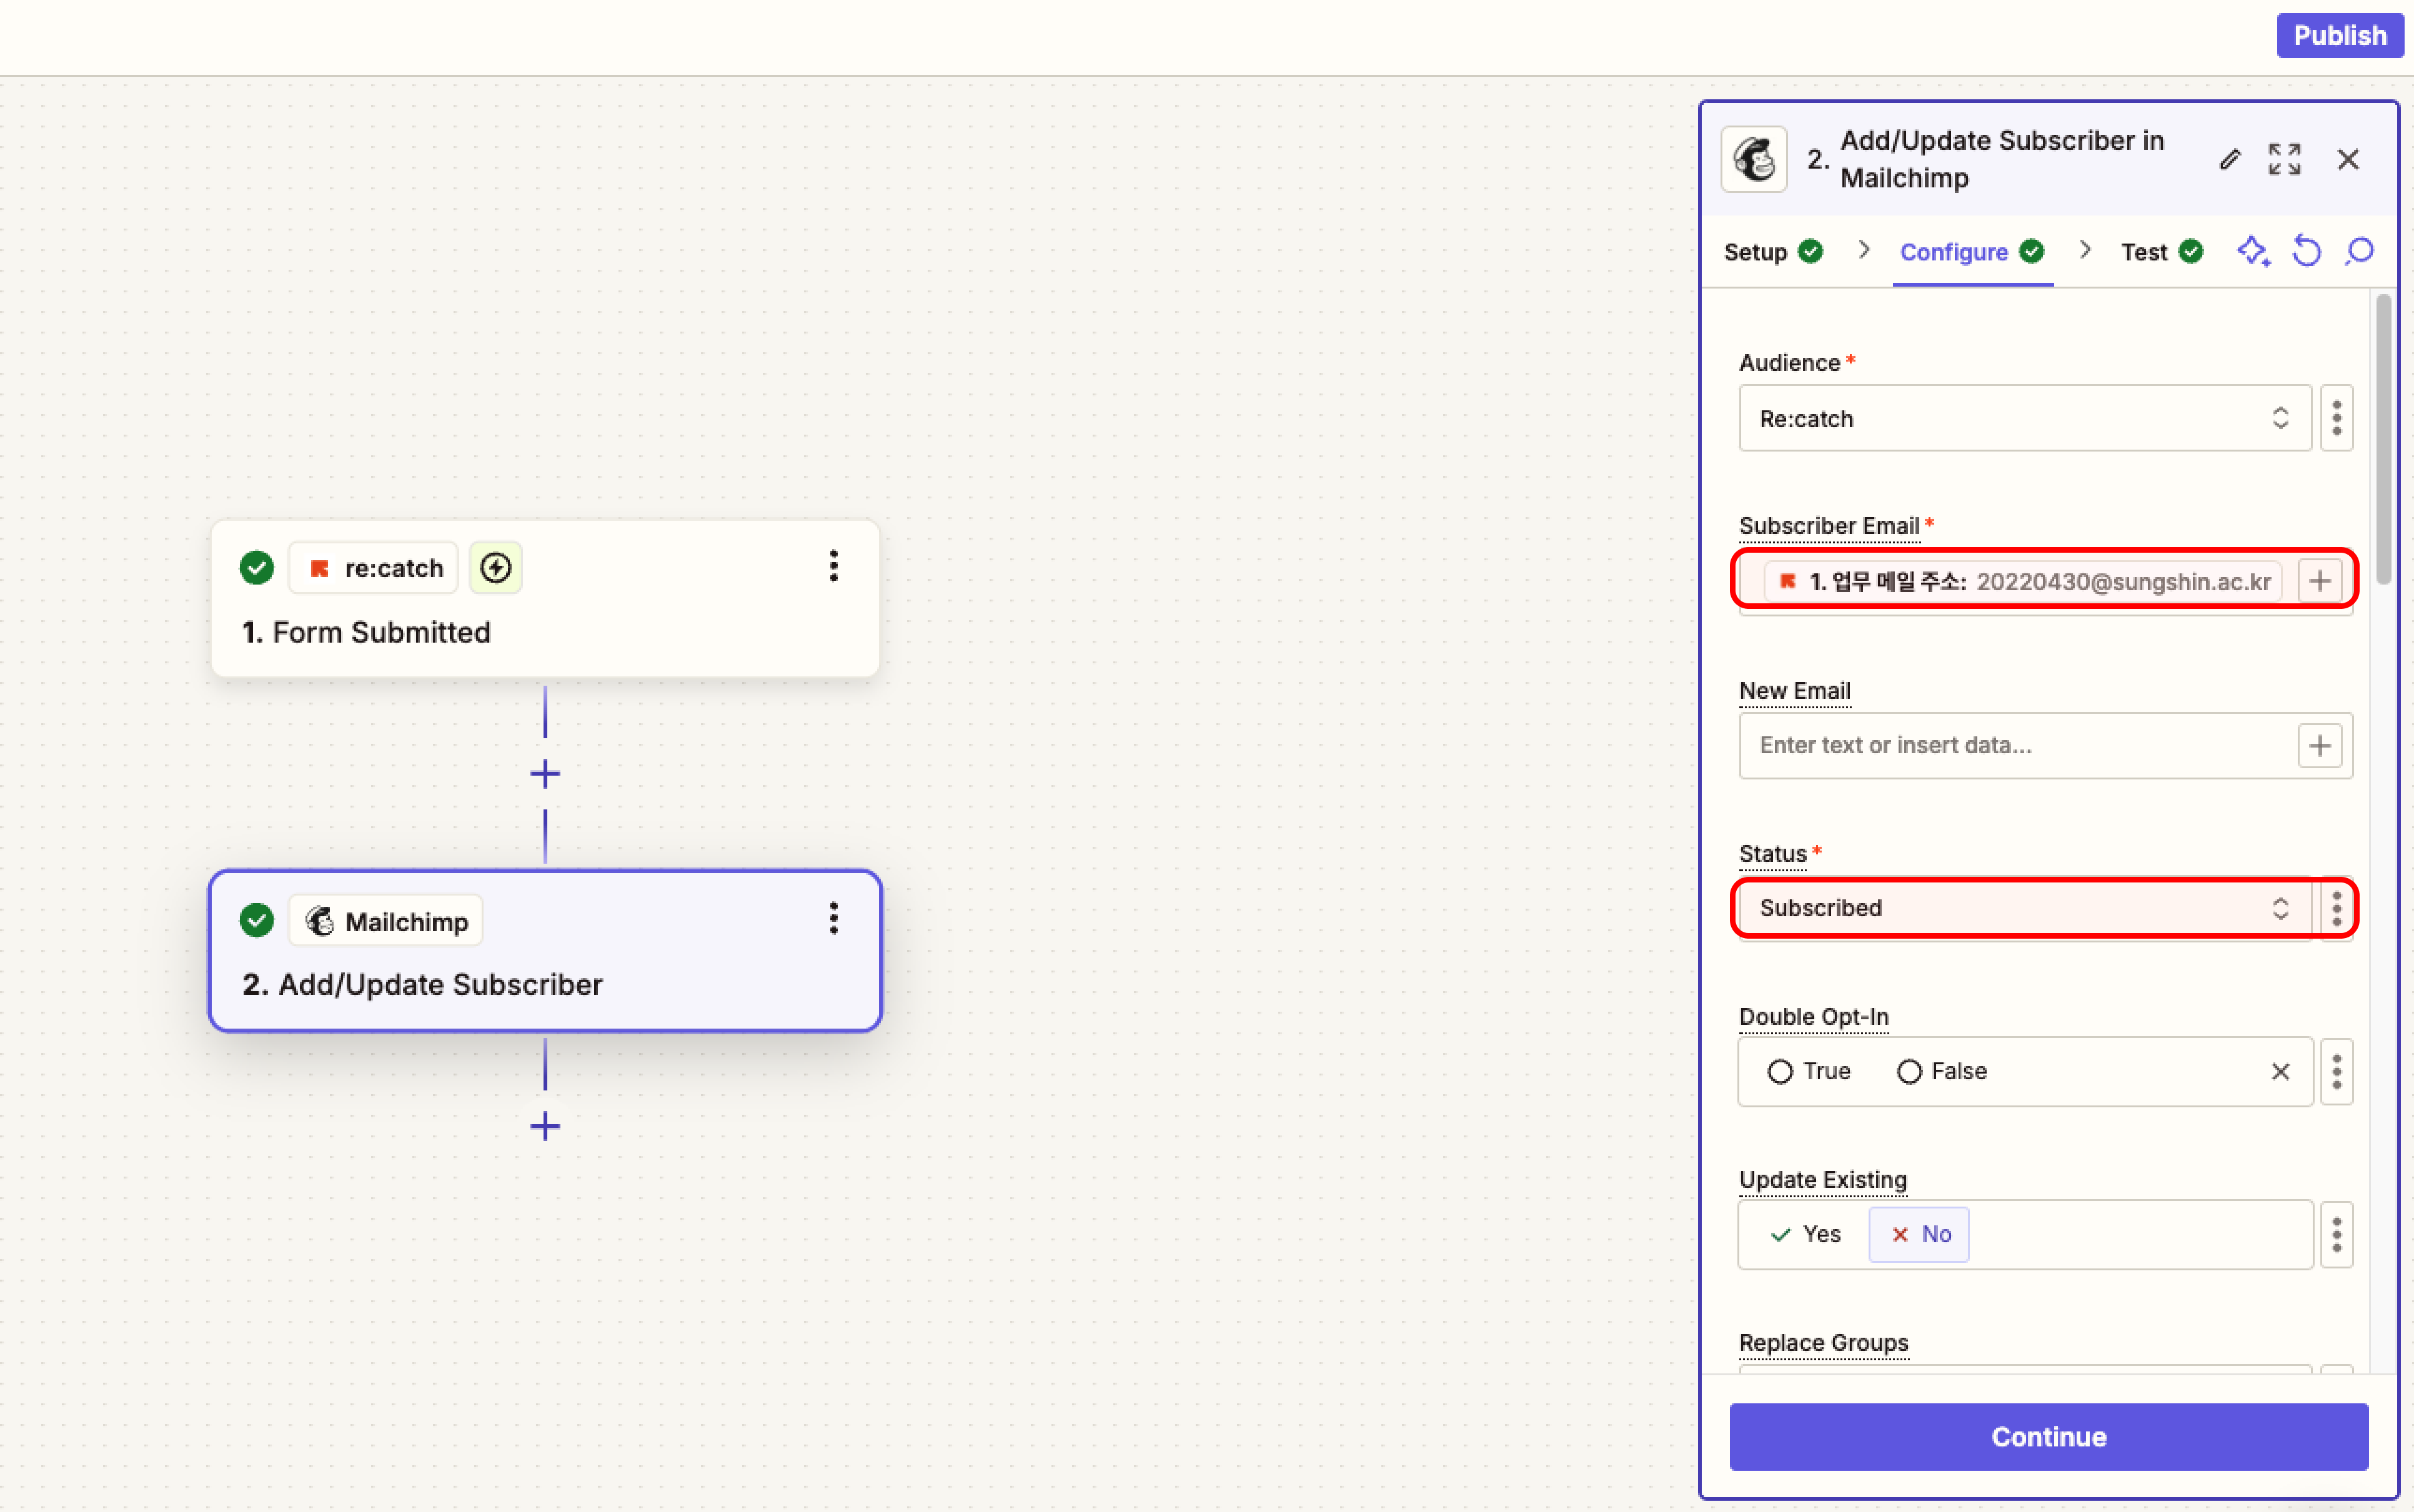Click the New Email field label
Image resolution: width=2414 pixels, height=1512 pixels.
(x=1795, y=690)
